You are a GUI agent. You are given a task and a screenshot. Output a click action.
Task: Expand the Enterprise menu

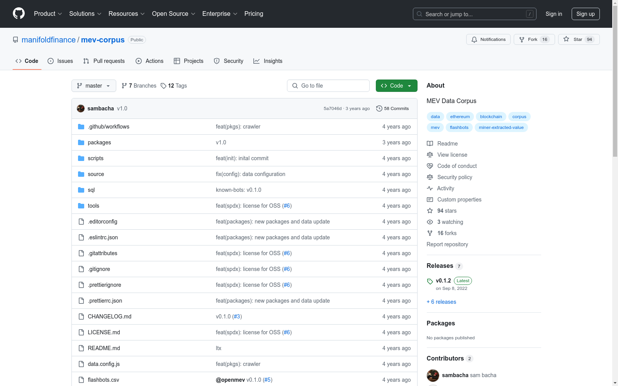[220, 14]
